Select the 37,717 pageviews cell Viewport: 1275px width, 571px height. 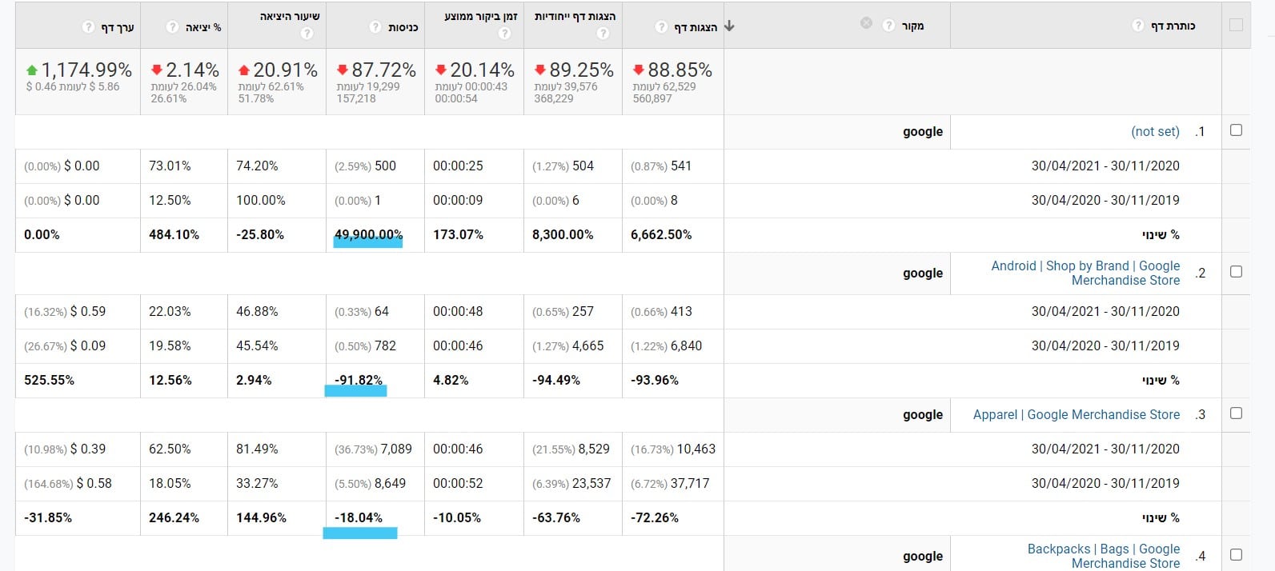(688, 483)
